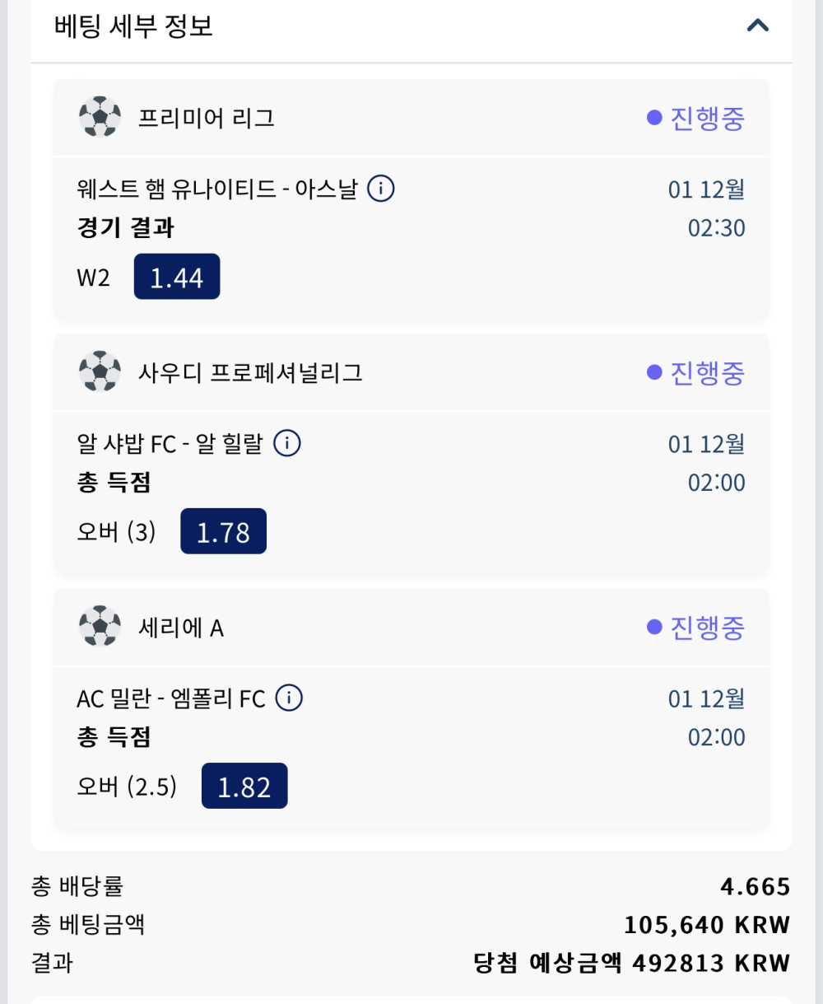Click the 1.82 odds button

coord(244,786)
